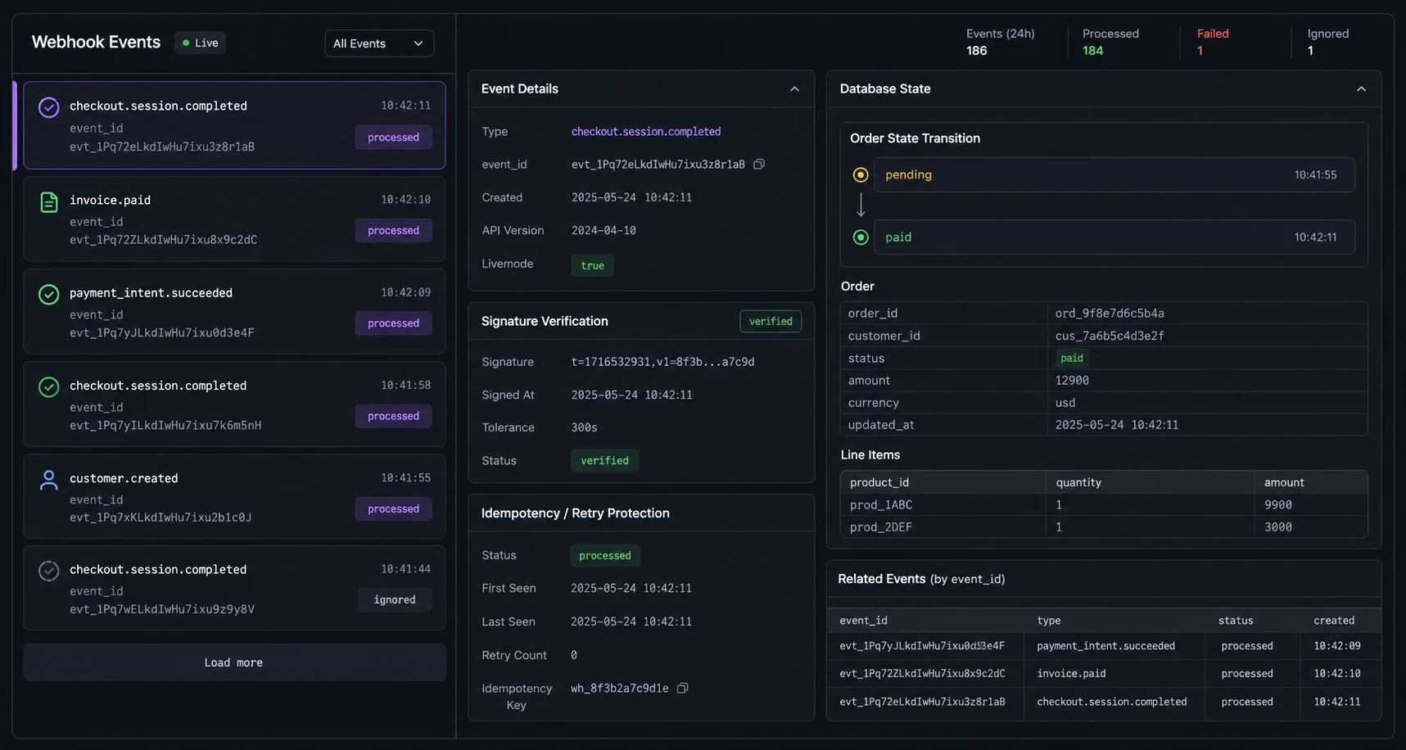Click the verified badge in the Signature Verification header
Screen dimensions: 1406x750
pyautogui.click(x=771, y=322)
